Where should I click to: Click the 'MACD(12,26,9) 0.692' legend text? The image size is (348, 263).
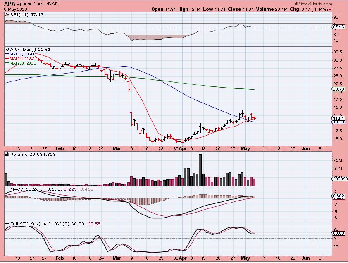(36, 189)
